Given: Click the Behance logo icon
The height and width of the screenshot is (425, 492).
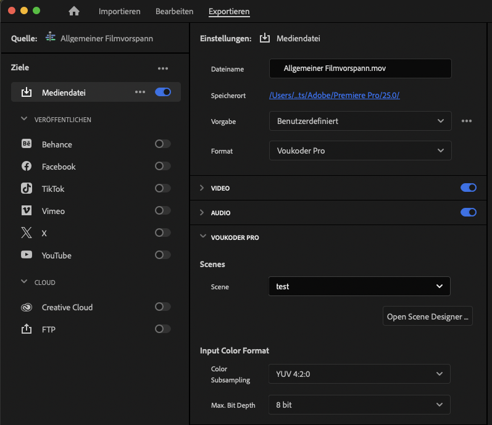Looking at the screenshot, I should coord(27,144).
